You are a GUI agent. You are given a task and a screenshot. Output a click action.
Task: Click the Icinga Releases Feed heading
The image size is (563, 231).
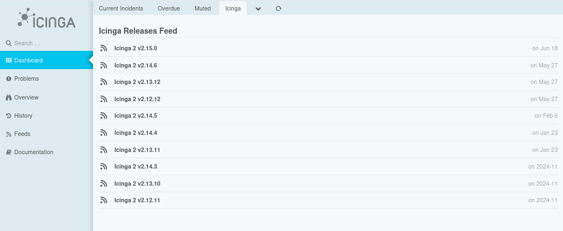point(138,31)
